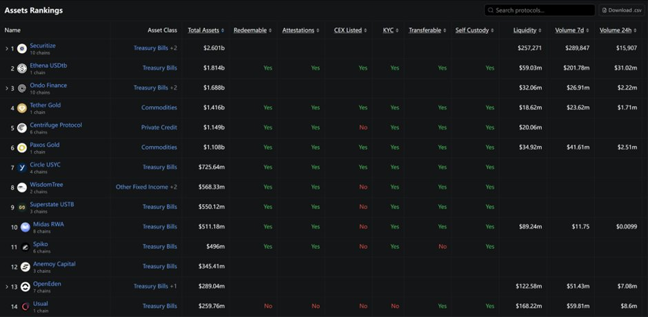Image resolution: width=648 pixels, height=317 pixels.
Task: Click the Download .csv button
Action: pyautogui.click(x=621, y=10)
